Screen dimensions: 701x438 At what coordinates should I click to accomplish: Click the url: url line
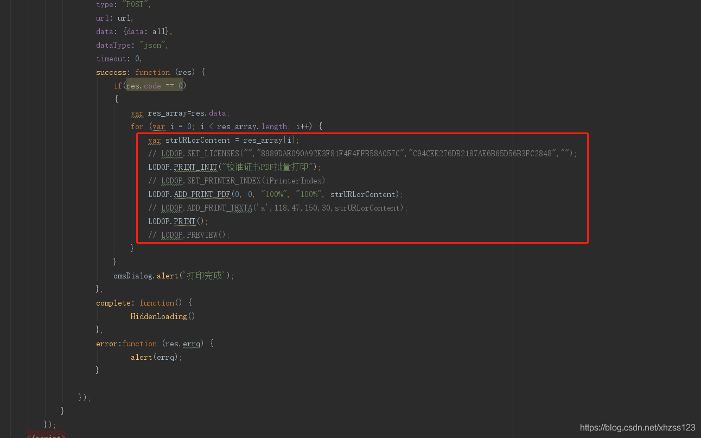click(114, 18)
